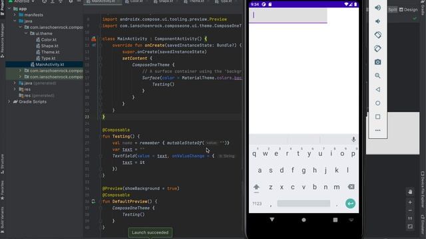
Task: Rotate emulator right icon
Action: (x=377, y=48)
